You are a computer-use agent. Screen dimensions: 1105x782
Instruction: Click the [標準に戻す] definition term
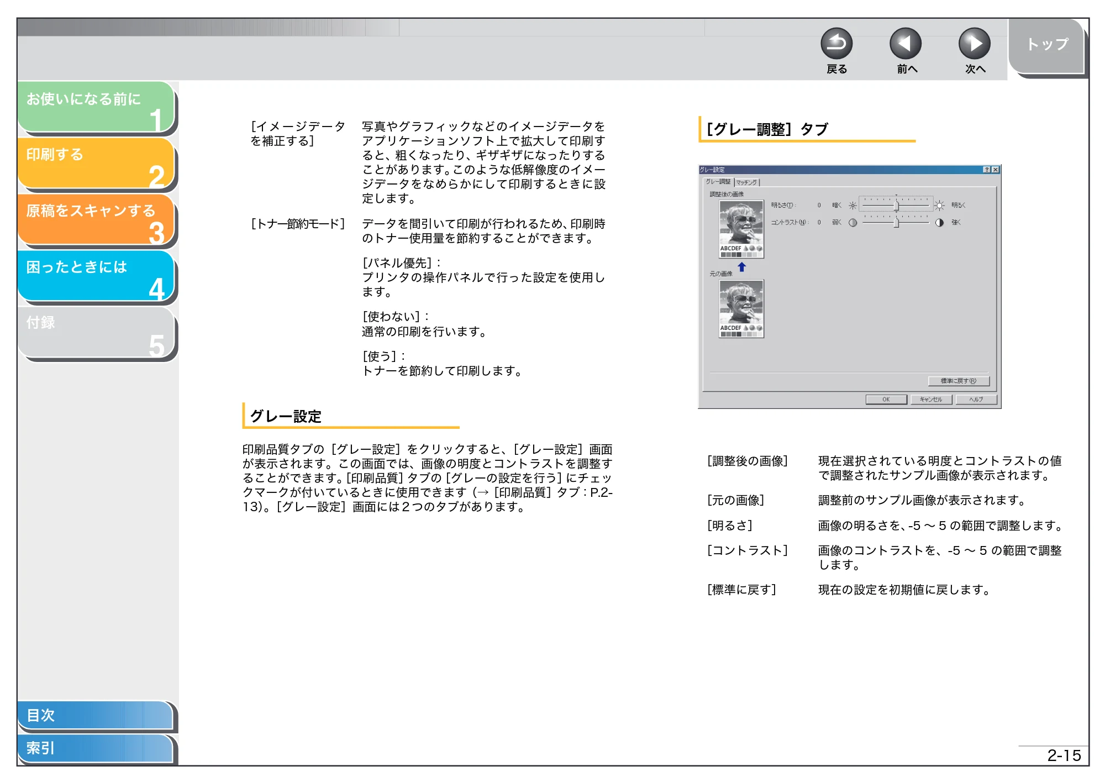pos(741,590)
